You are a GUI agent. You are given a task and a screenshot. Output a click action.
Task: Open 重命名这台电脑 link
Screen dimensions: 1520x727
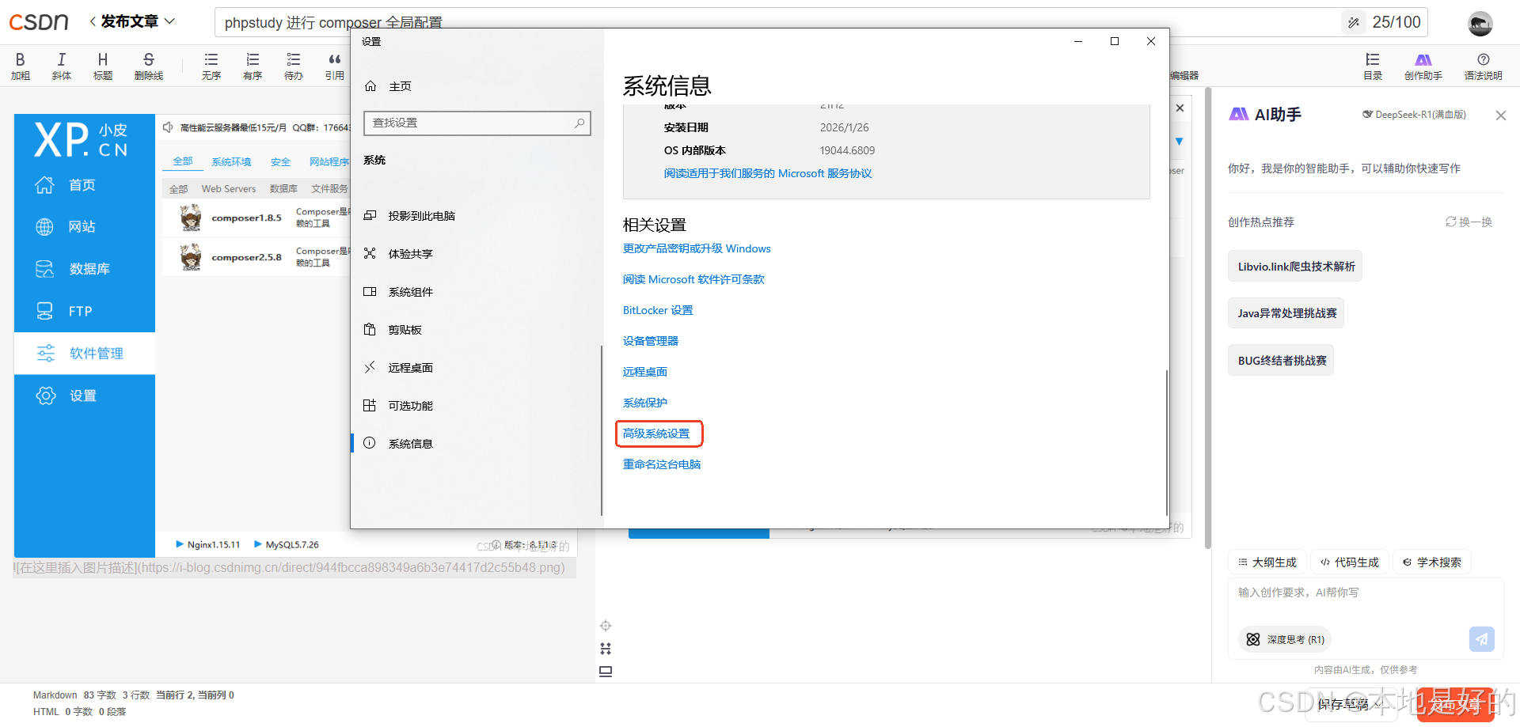pos(662,464)
